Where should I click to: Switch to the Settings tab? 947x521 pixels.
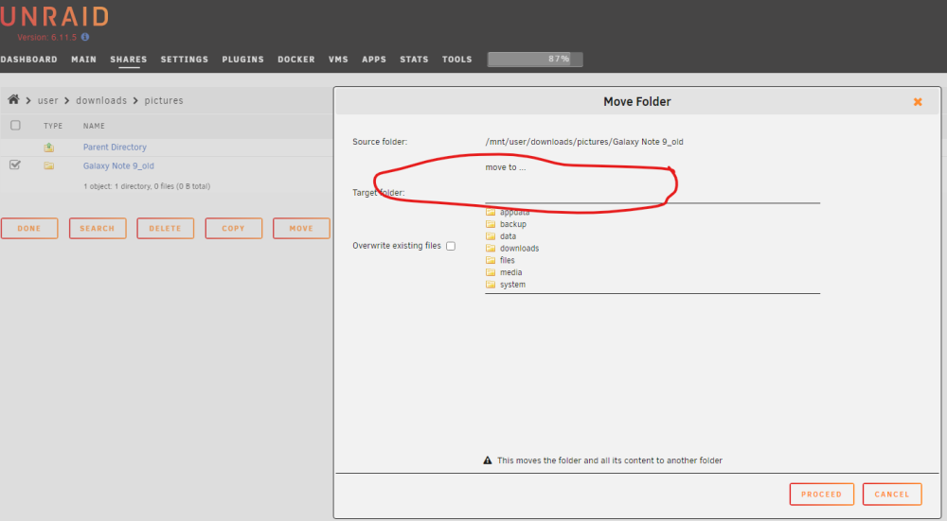click(x=185, y=59)
